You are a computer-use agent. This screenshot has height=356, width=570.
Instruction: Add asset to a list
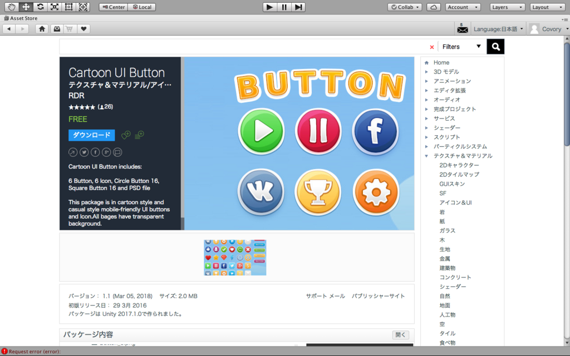point(139,135)
